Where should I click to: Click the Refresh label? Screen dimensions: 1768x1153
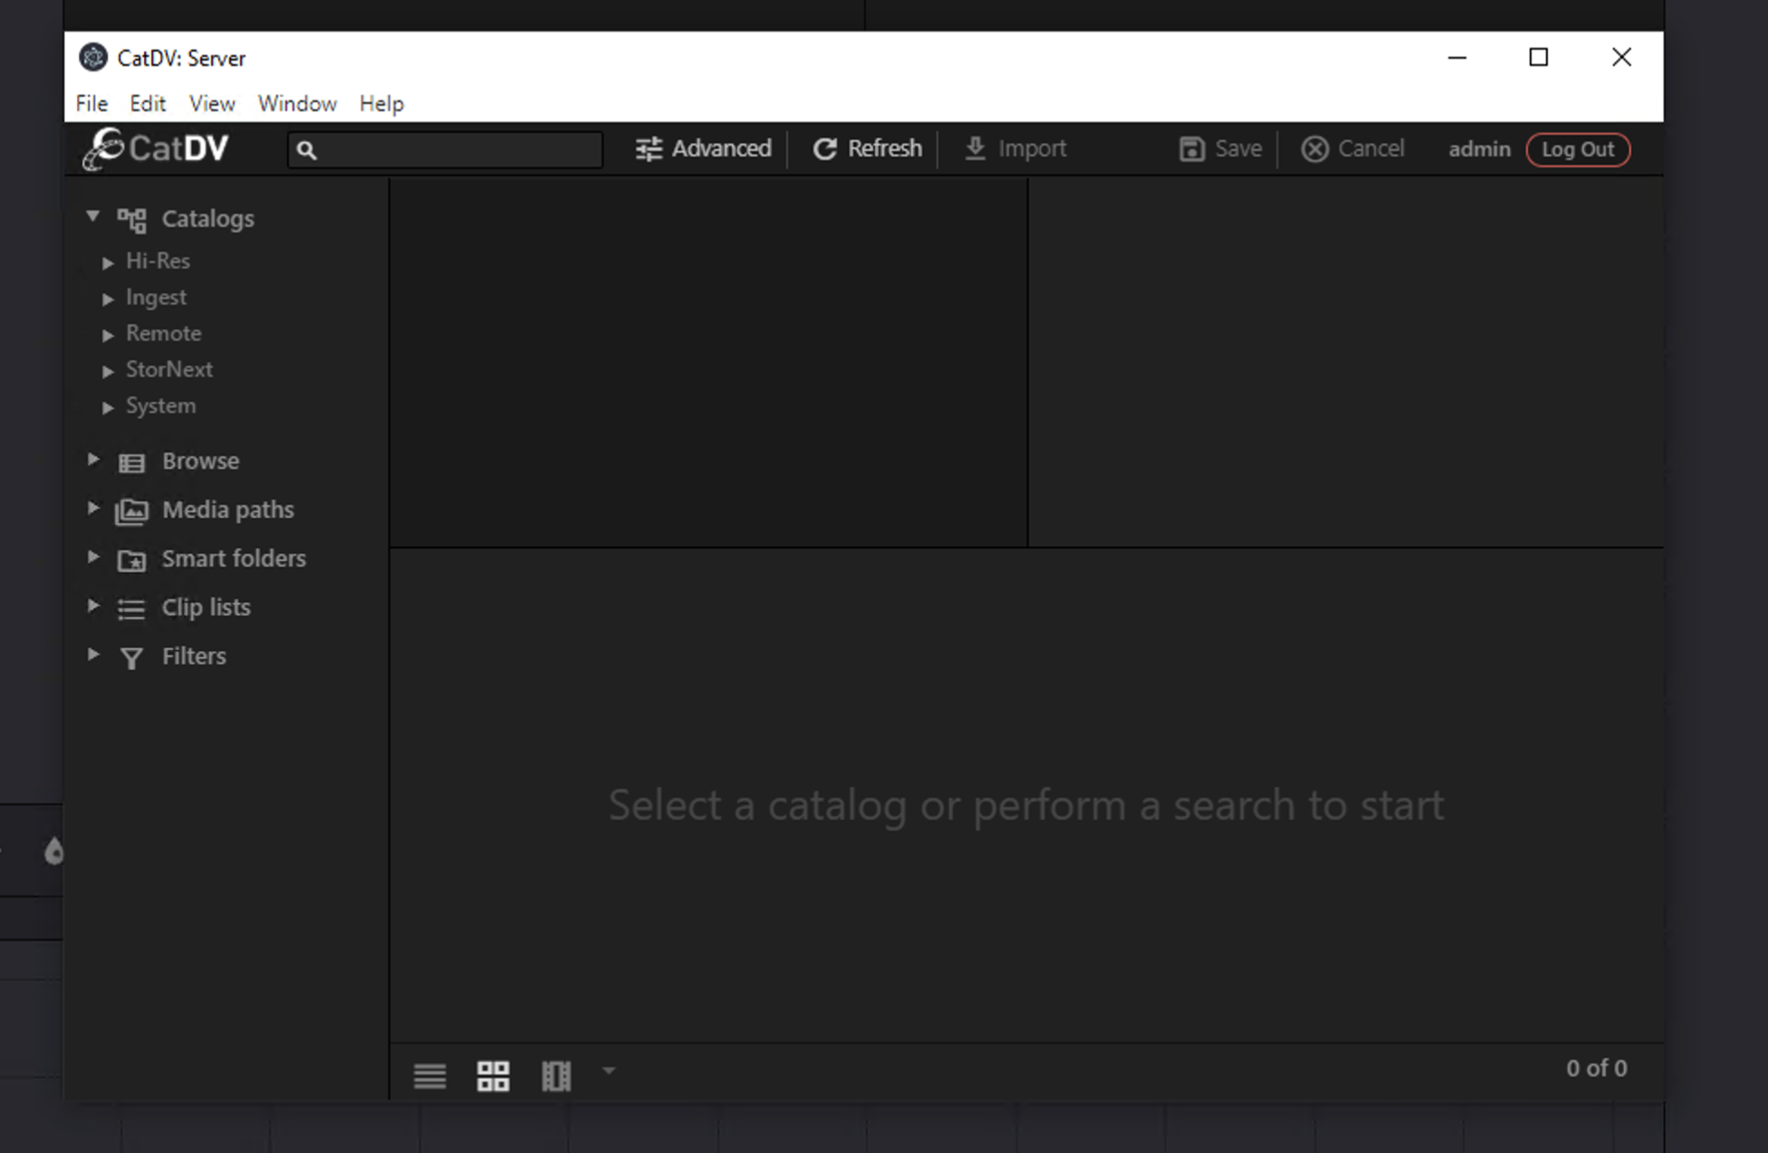(885, 148)
